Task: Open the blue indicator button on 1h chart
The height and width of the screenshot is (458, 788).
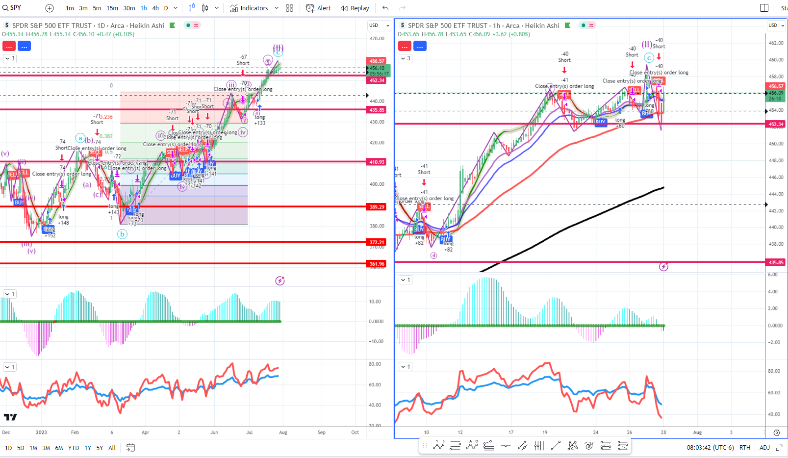Action: tap(420, 46)
